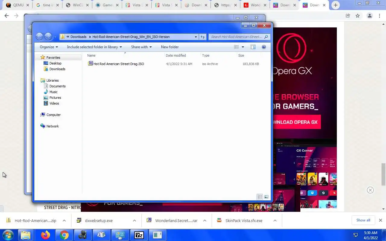Close the ad with the circled X
Viewport: 386px width, 241px height.
[370, 190]
